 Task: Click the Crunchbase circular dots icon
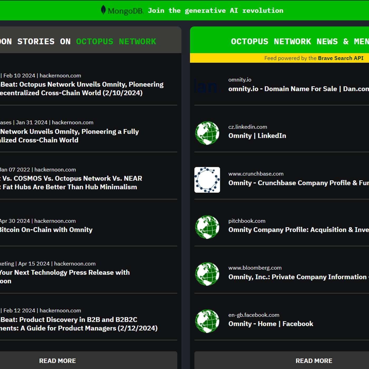[x=207, y=180]
